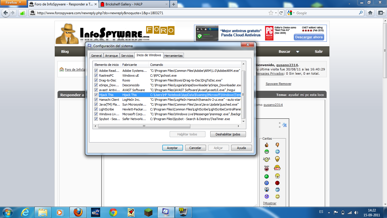
Task: Open the Mostrar link under Caritas
Action: pos(270,204)
